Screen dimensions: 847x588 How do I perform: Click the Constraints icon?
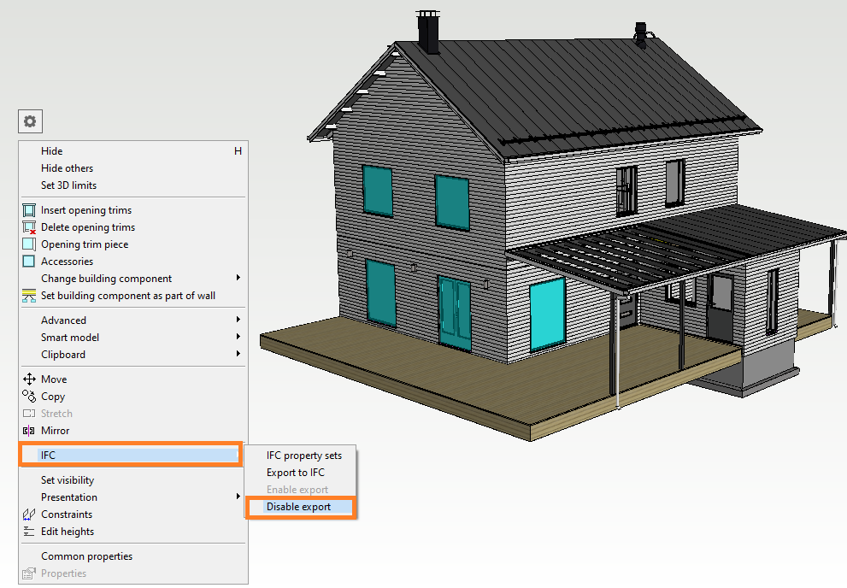click(x=29, y=514)
